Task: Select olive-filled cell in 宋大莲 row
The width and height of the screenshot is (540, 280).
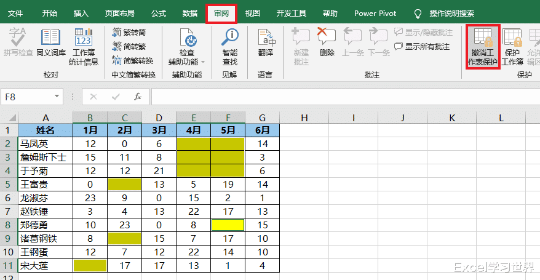Action: click(x=90, y=265)
